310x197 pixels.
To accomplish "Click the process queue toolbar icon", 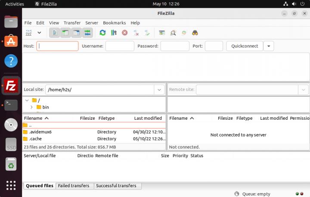I will (114, 33).
